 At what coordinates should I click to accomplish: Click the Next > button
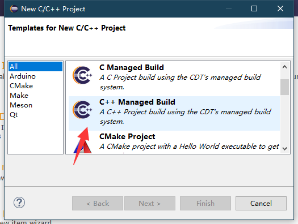pos(150,204)
